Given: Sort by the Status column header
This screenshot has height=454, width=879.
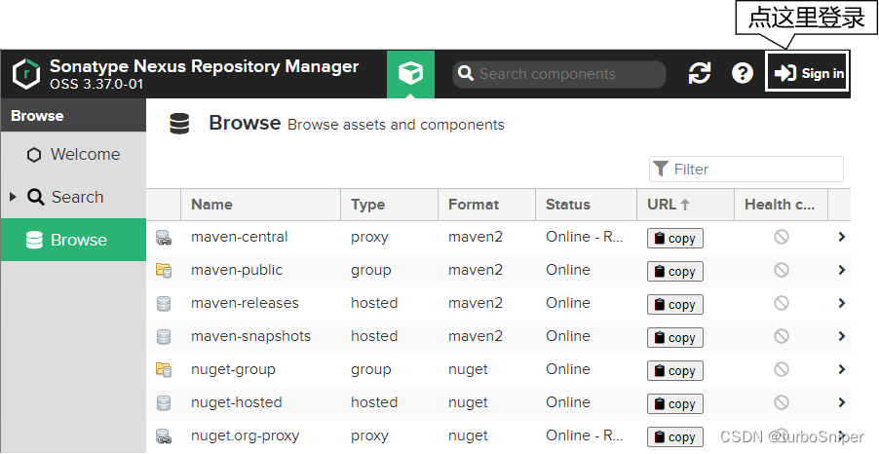Looking at the screenshot, I should [x=587, y=205].
